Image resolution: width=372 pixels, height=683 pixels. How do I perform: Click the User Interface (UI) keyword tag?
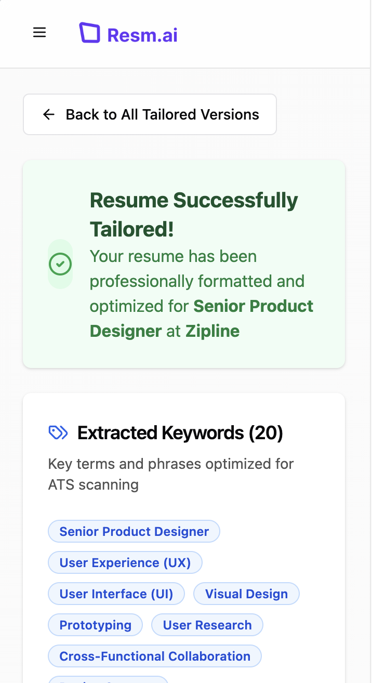point(116,594)
